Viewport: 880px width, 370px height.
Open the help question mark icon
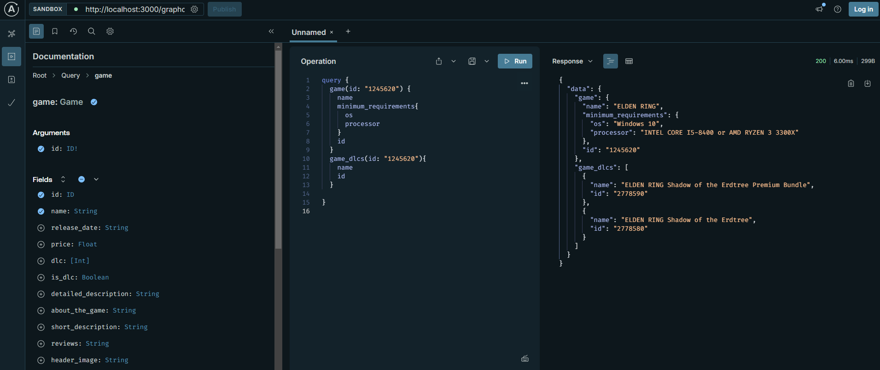838,9
